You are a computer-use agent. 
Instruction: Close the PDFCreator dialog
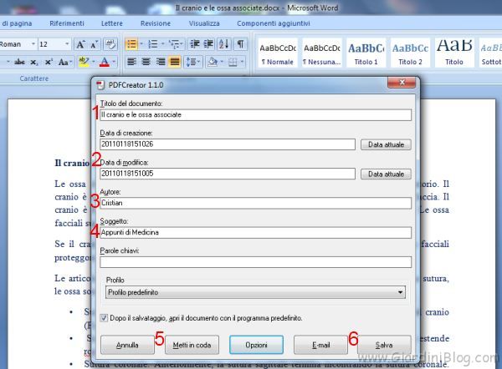[402, 83]
